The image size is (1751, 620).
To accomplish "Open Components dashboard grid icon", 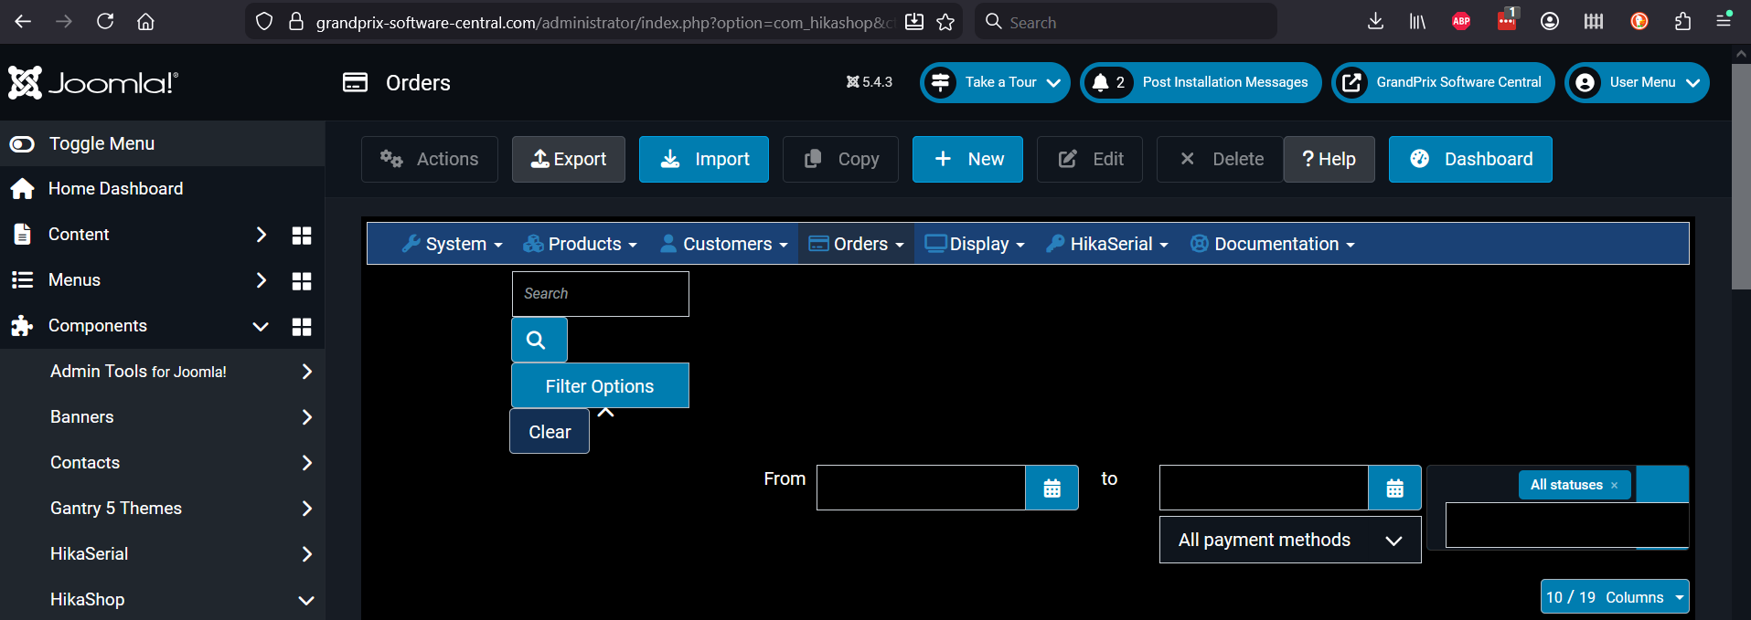I will pos(302,326).
